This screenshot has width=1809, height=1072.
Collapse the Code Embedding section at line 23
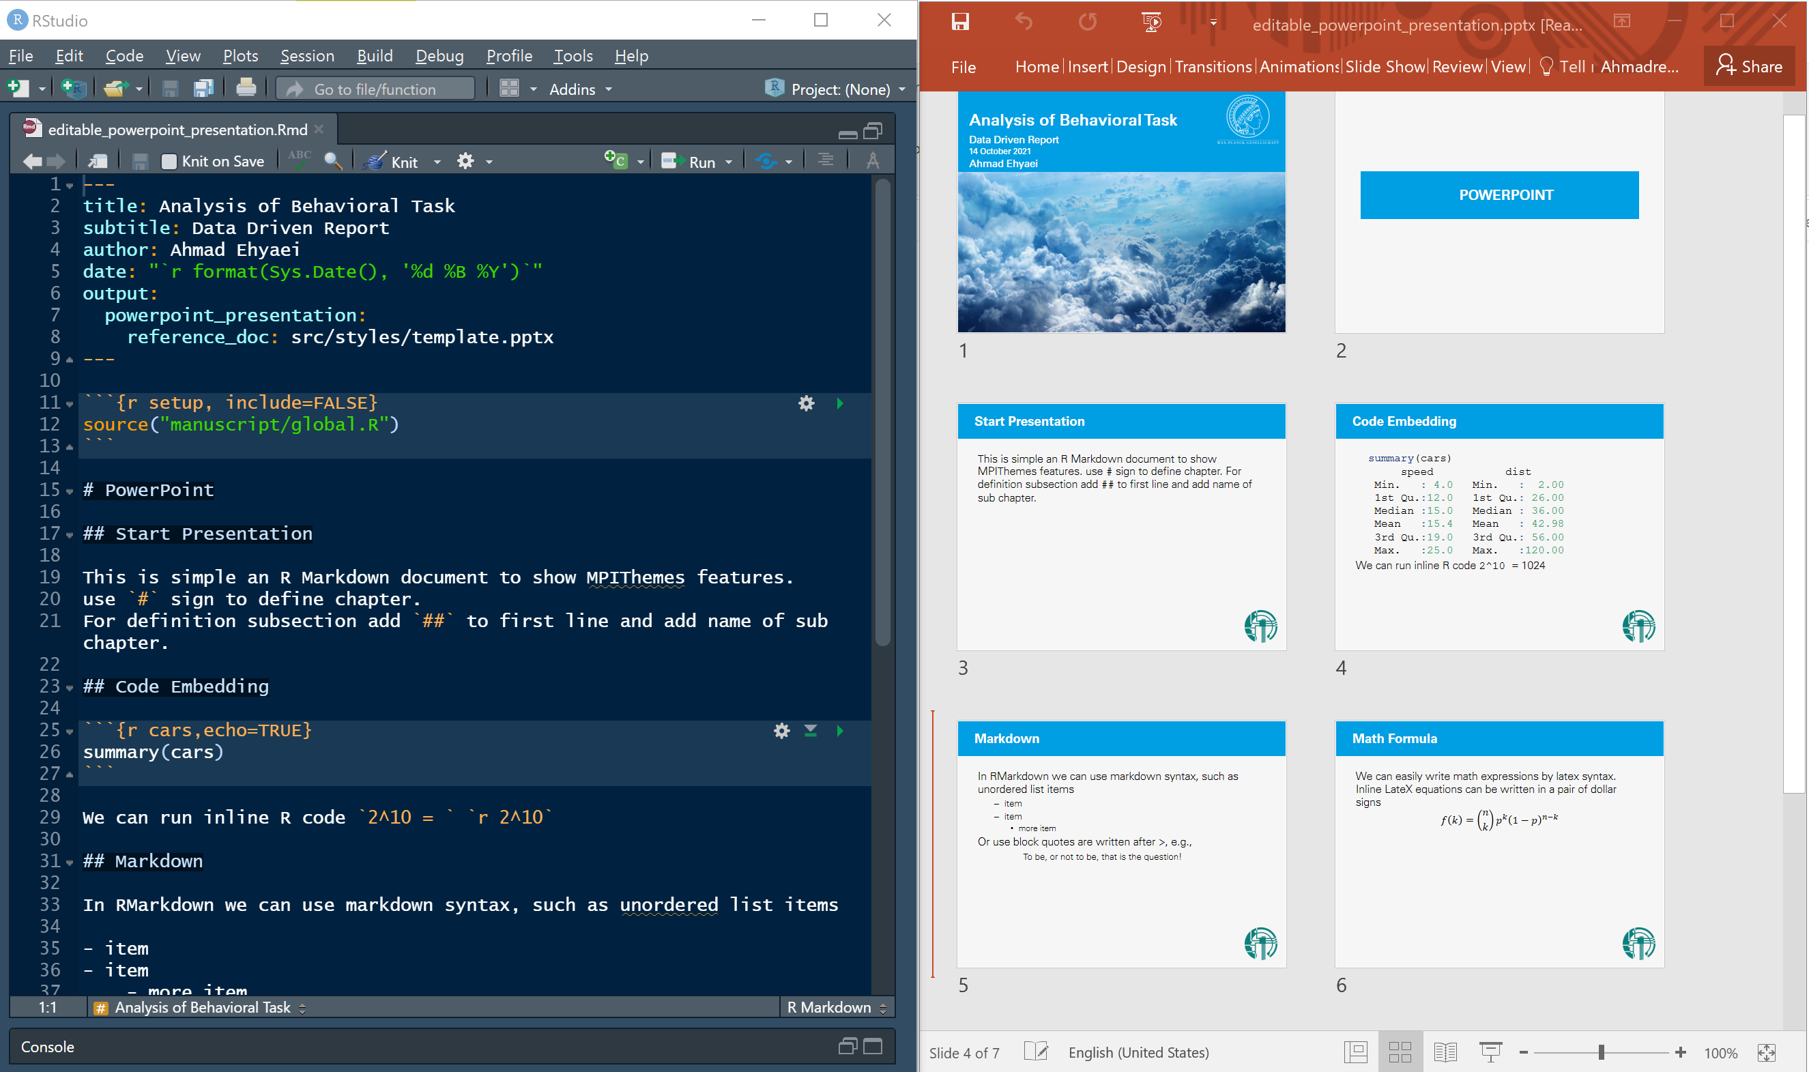coord(70,688)
